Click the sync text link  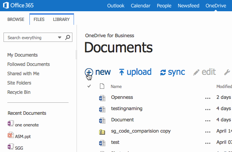click(x=176, y=73)
